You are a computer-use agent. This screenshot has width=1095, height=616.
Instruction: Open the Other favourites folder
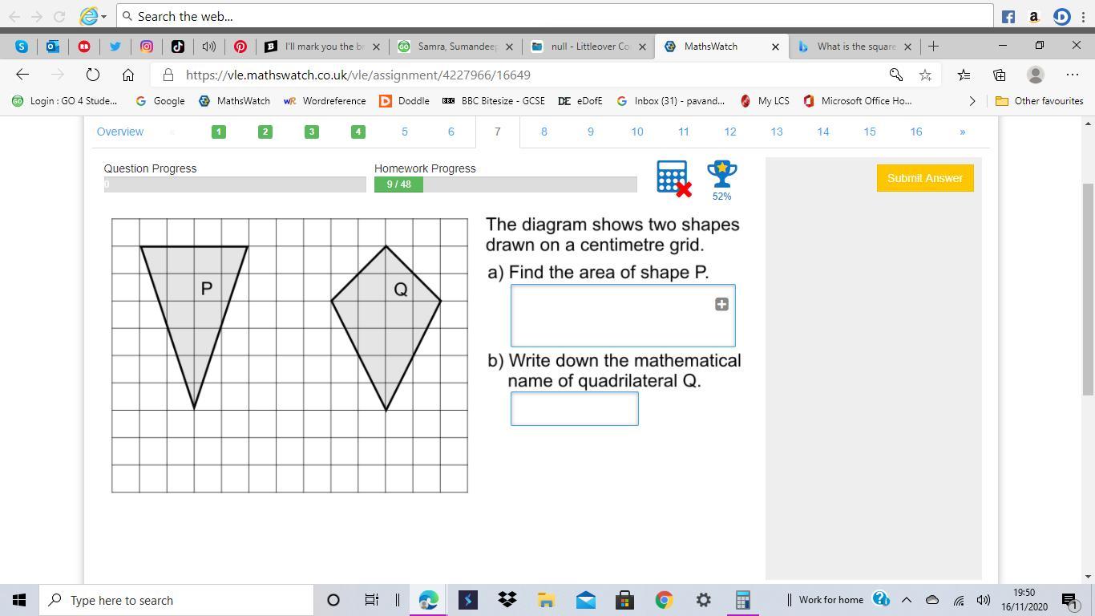click(x=1039, y=101)
